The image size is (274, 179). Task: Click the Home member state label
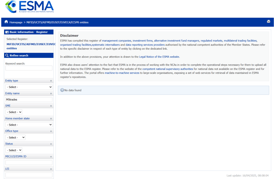(x=17, y=118)
